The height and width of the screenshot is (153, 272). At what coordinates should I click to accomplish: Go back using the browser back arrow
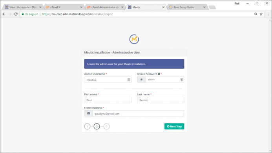(x=4, y=14)
